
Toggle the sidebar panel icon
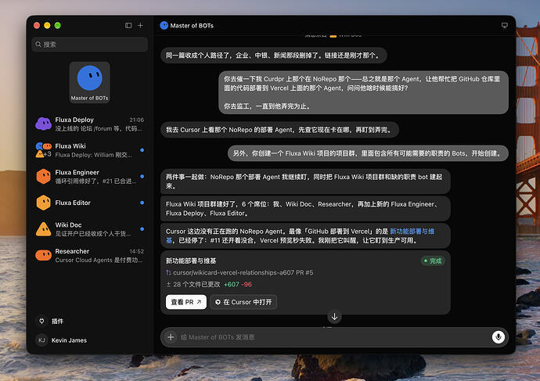coord(128,26)
